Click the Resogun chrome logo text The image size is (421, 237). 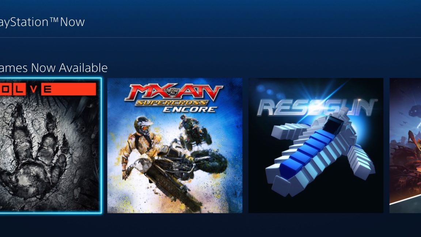[x=317, y=108]
